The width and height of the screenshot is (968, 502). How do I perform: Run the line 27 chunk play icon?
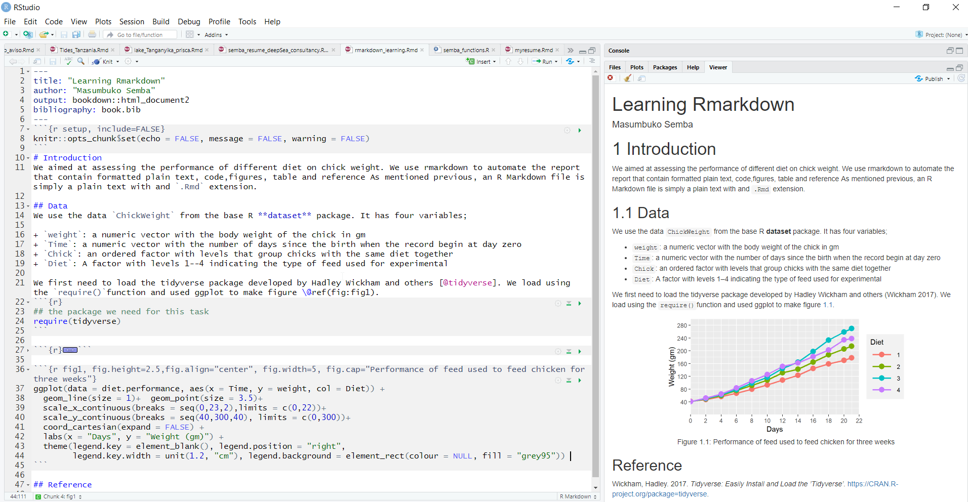[580, 352]
